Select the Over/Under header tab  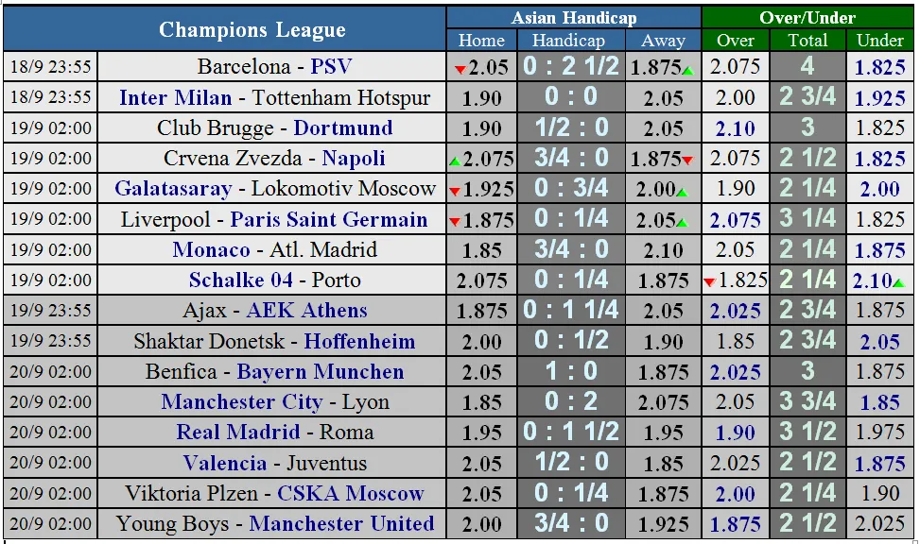[x=807, y=18]
